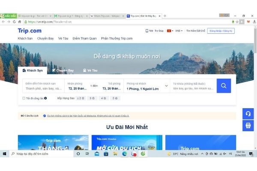Click the info icon beside Tôi đi công tác
The height and width of the screenshot is (171, 257).
(x=45, y=98)
